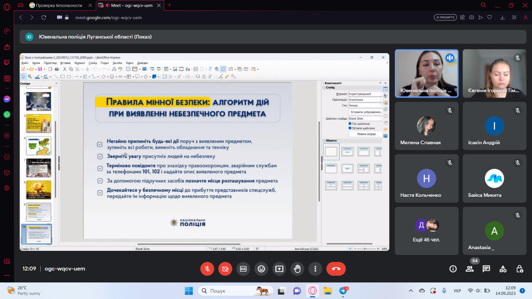Open keyboard language selector УКР

[x=457, y=291]
